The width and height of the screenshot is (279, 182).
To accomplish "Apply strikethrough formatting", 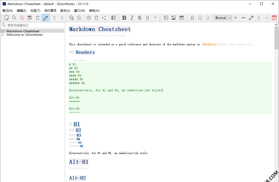I will tap(140, 18).
